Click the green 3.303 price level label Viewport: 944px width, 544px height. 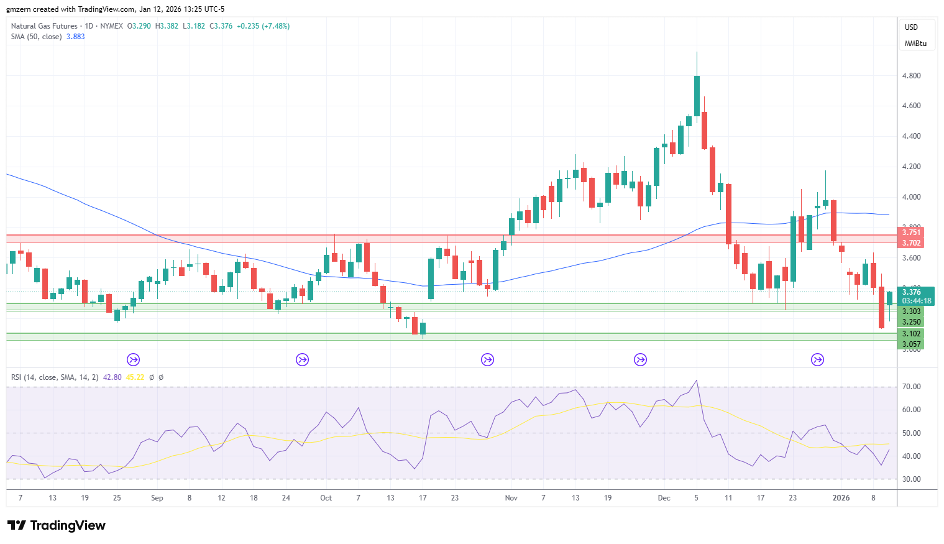tap(911, 311)
